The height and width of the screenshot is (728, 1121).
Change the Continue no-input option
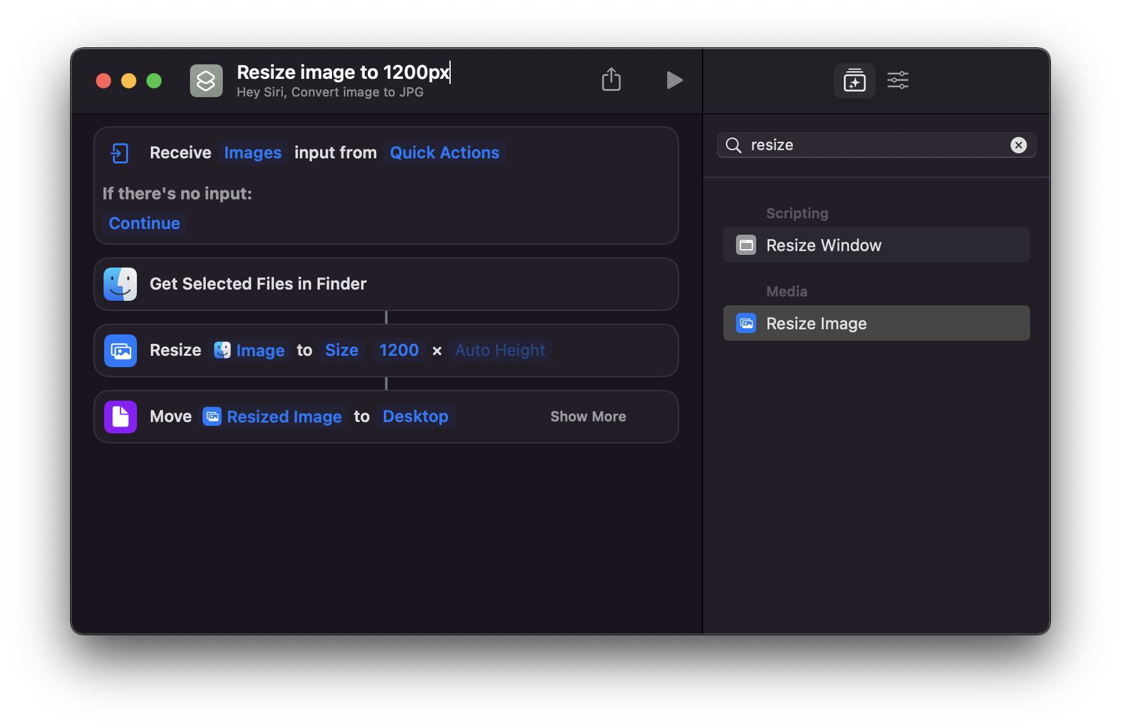145,223
